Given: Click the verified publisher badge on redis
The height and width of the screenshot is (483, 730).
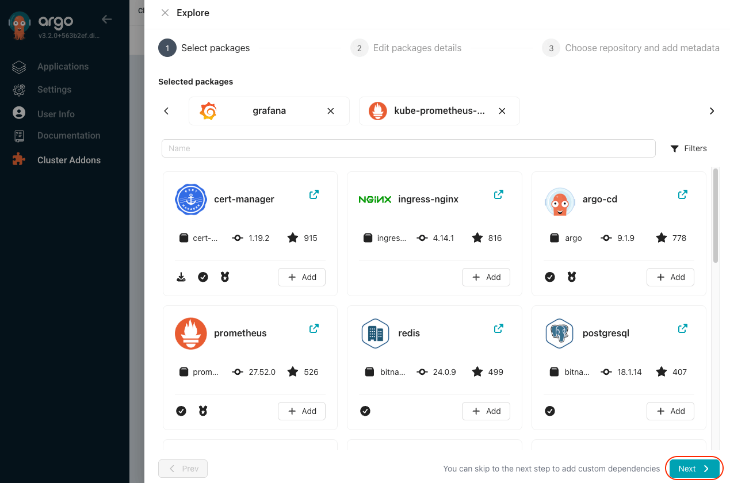Looking at the screenshot, I should pos(365,411).
